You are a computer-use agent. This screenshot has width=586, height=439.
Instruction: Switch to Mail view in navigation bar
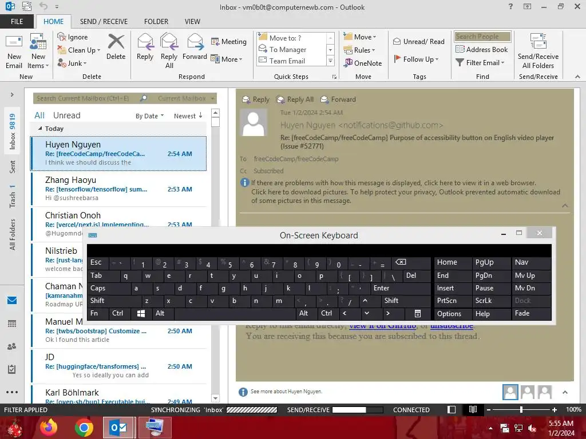[x=12, y=300]
